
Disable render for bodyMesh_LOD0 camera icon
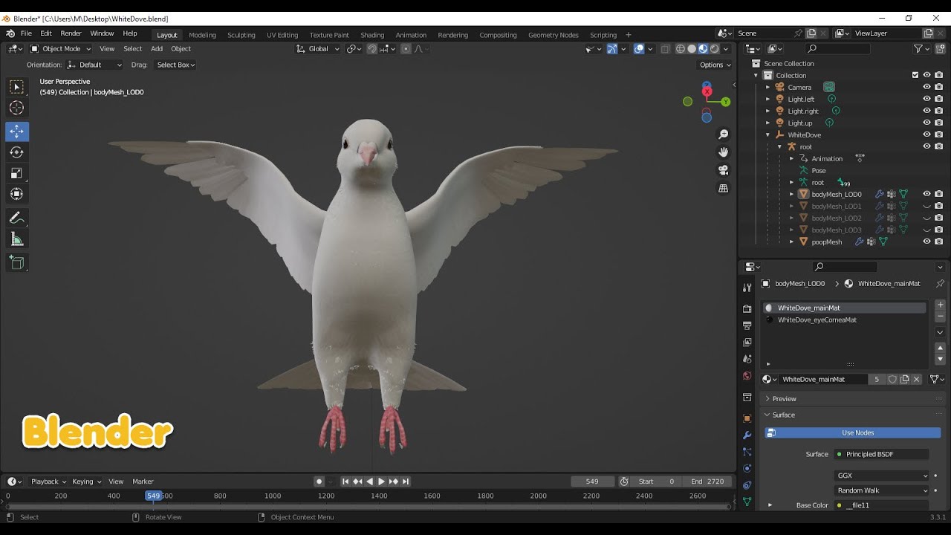(x=939, y=194)
